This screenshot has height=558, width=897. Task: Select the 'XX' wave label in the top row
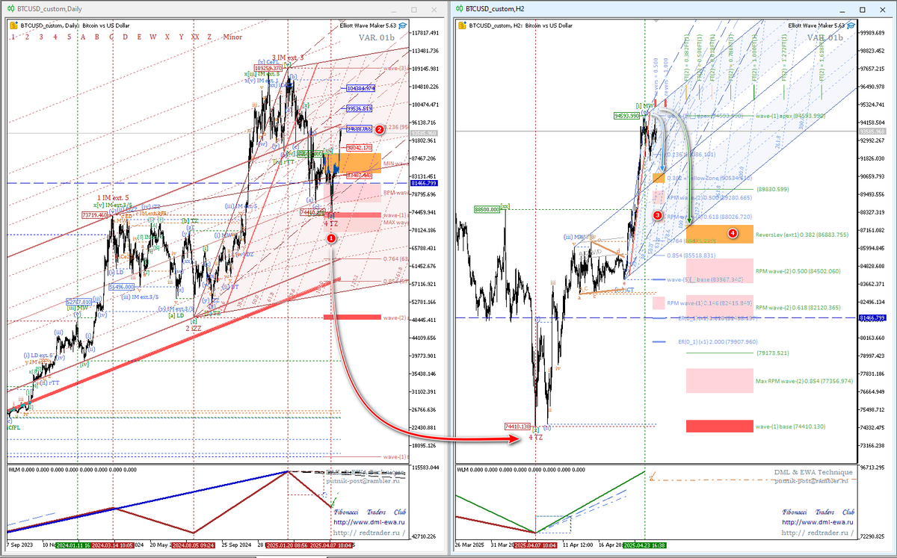tap(195, 37)
